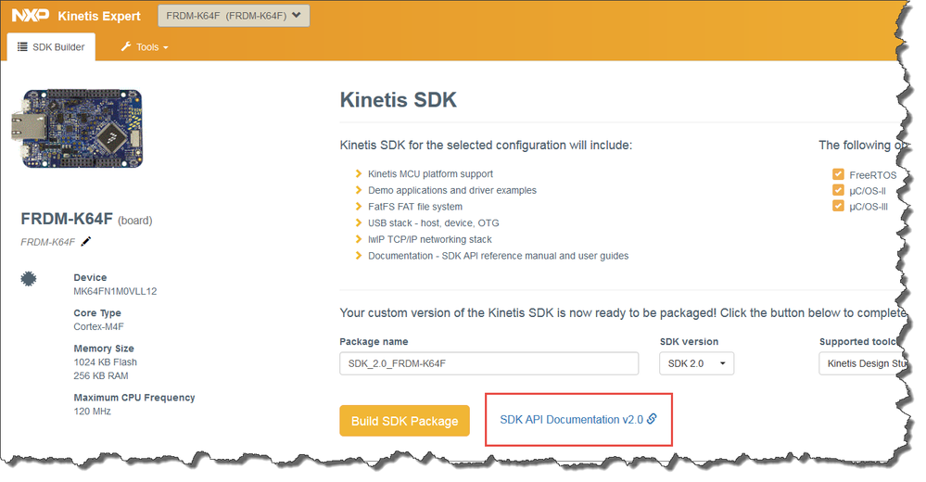Click the wrench icon in Tools menu

tap(126, 46)
